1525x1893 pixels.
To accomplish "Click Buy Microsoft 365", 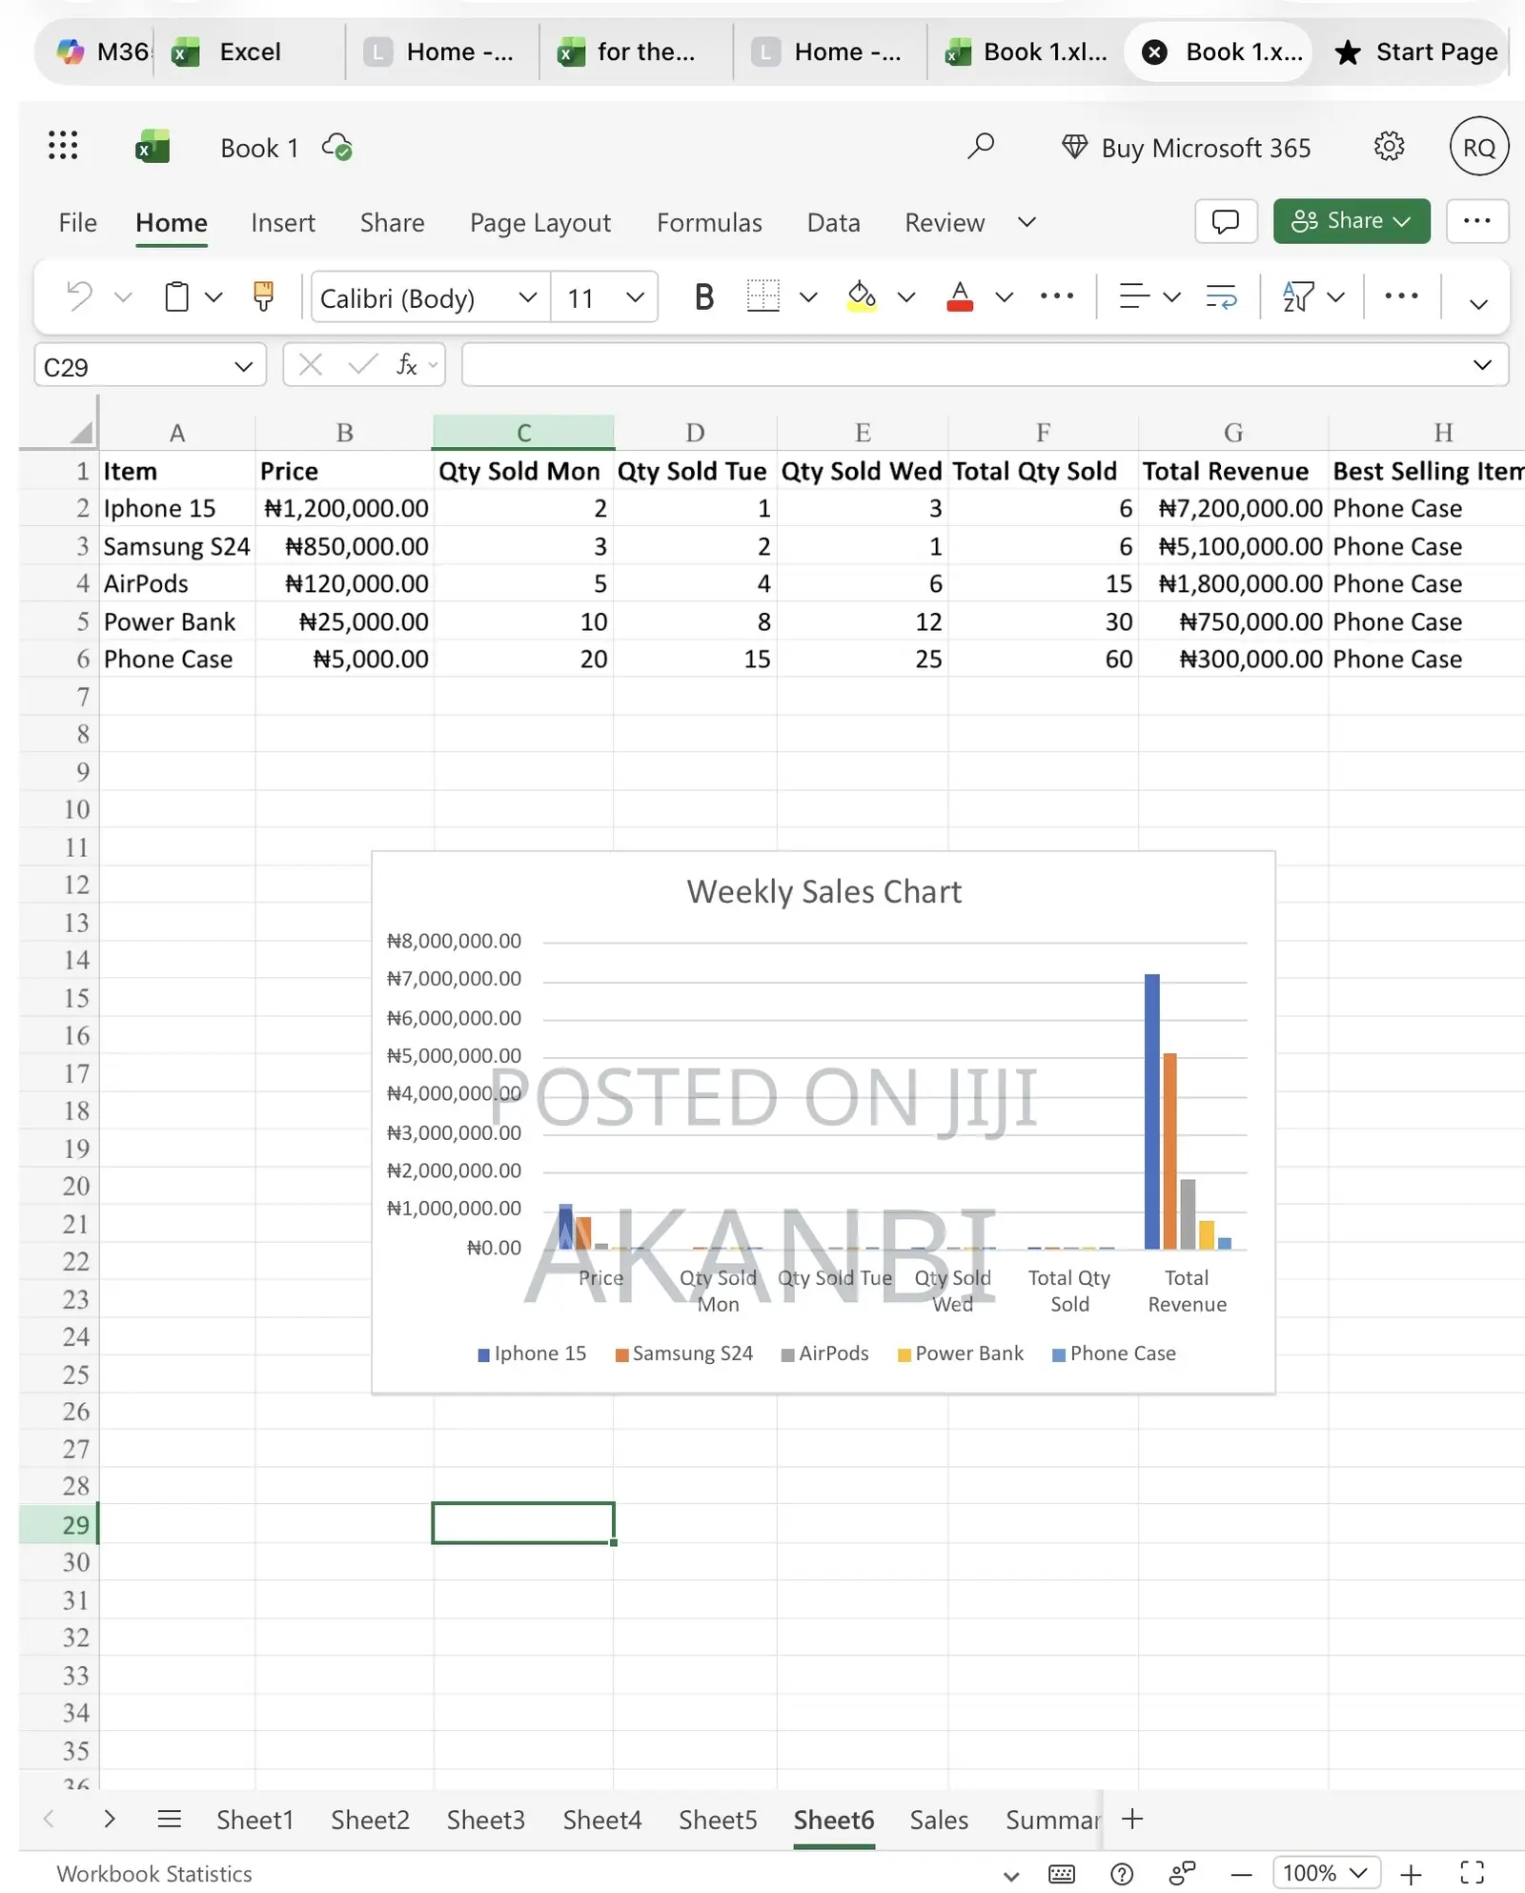I will pyautogui.click(x=1187, y=148).
